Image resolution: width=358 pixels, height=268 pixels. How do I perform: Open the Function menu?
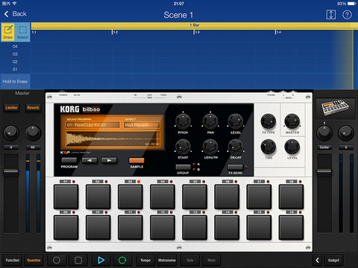click(x=13, y=260)
